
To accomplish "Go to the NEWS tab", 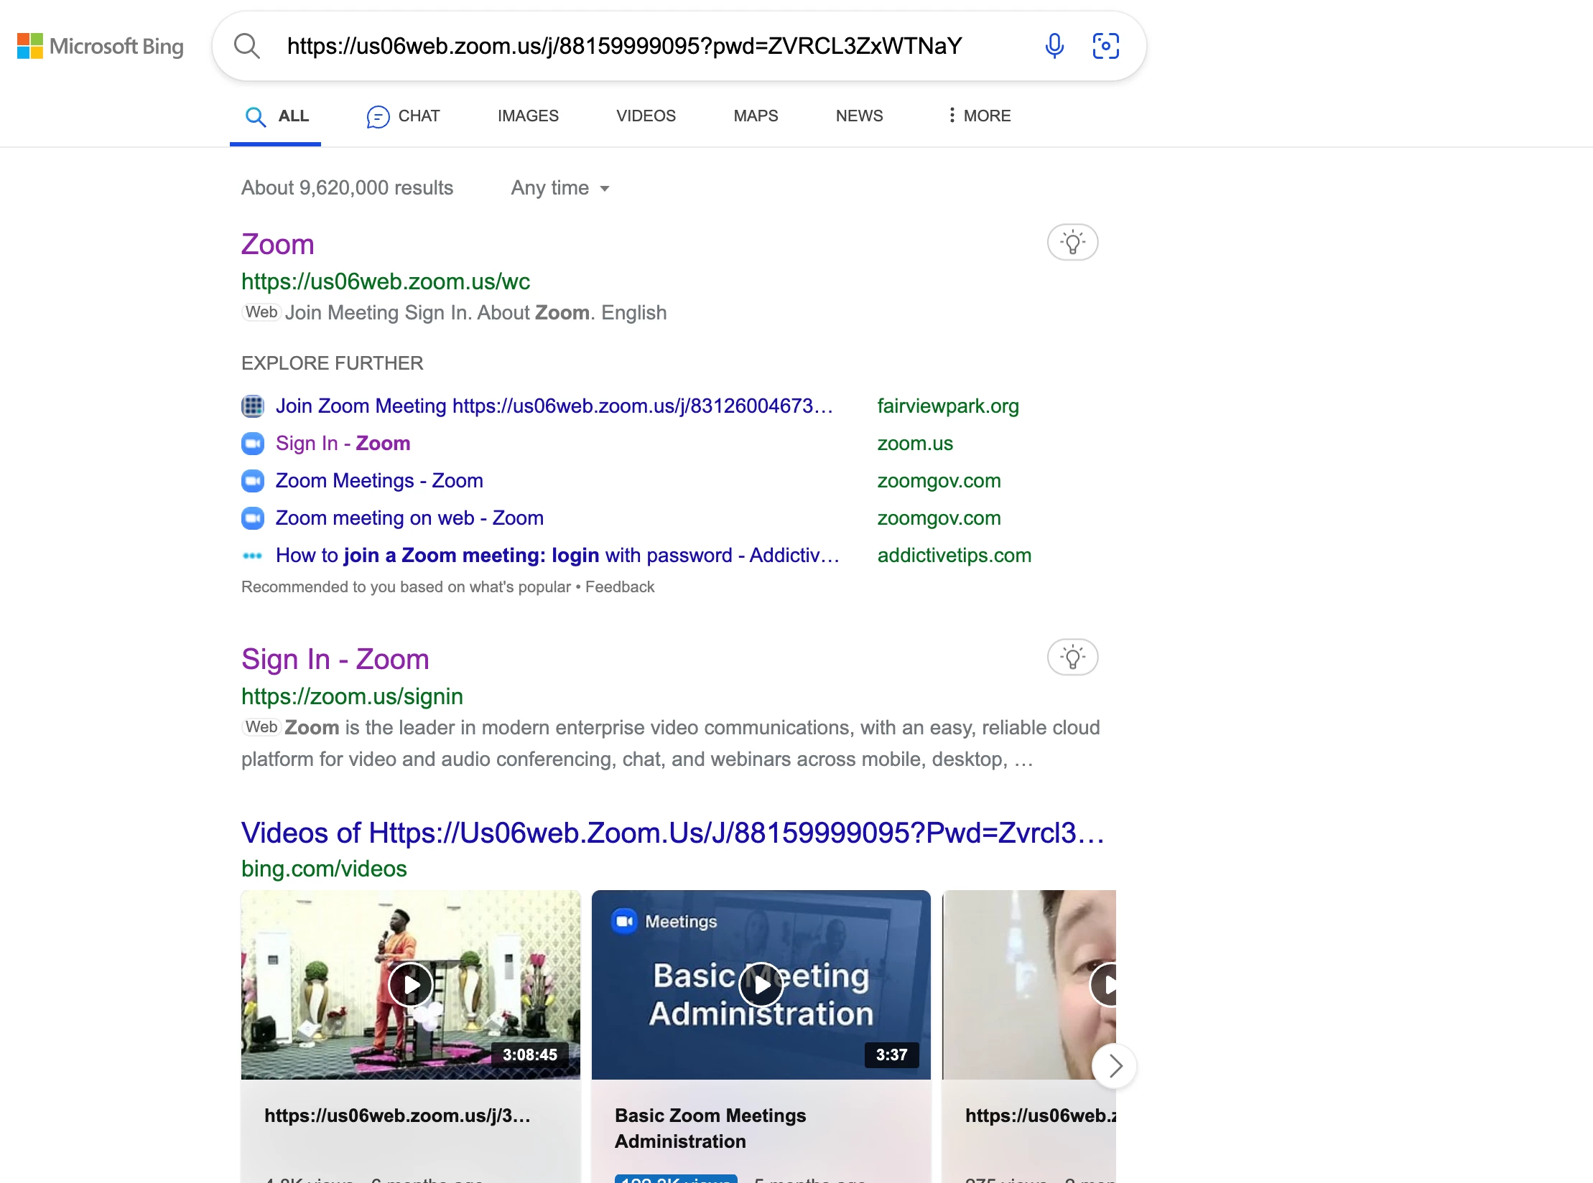I will [x=859, y=116].
